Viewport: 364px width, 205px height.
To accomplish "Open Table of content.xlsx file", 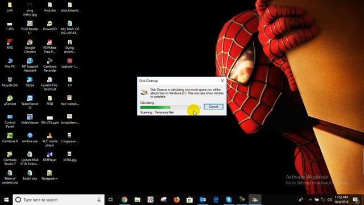I will [10, 177].
